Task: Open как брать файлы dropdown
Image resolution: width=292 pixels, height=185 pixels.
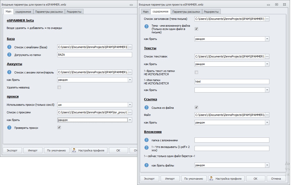Action: point(267,165)
